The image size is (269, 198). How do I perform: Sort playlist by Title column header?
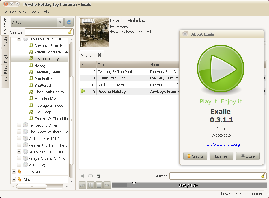[x=122, y=65]
